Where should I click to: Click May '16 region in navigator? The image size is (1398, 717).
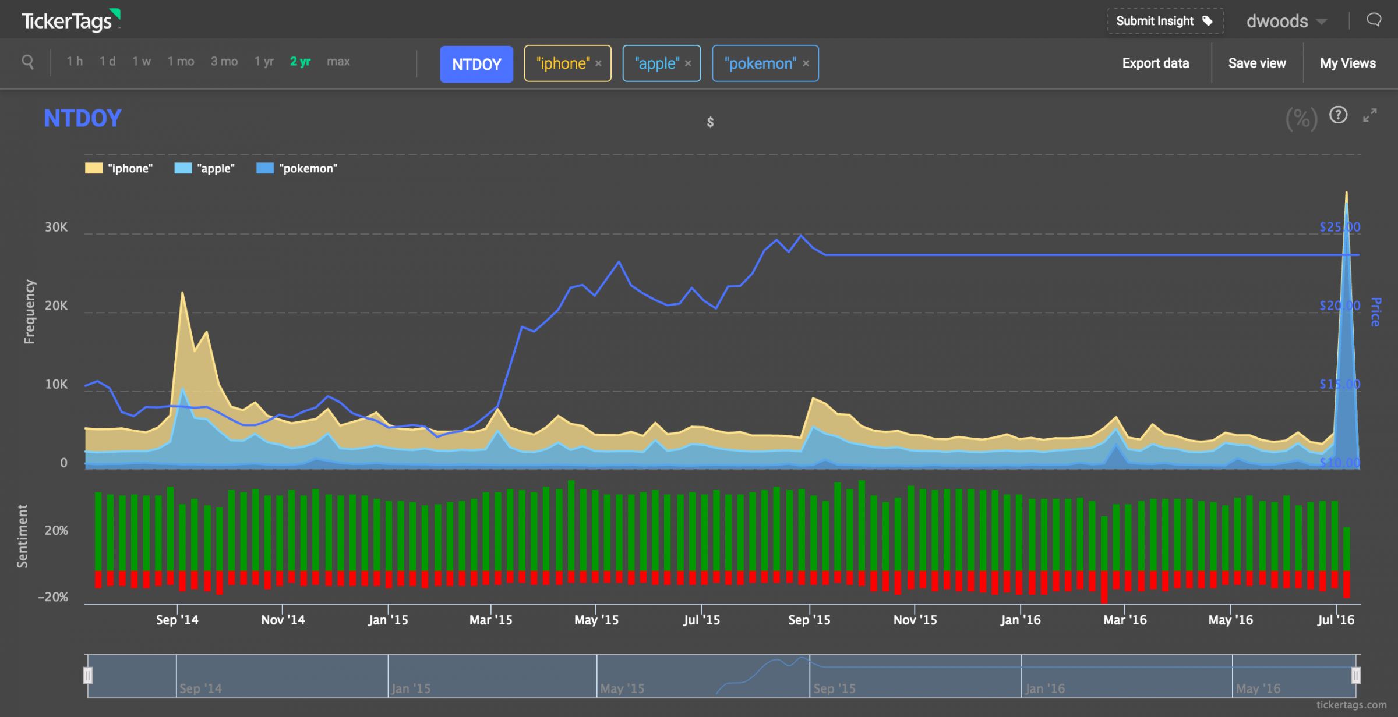point(1294,676)
